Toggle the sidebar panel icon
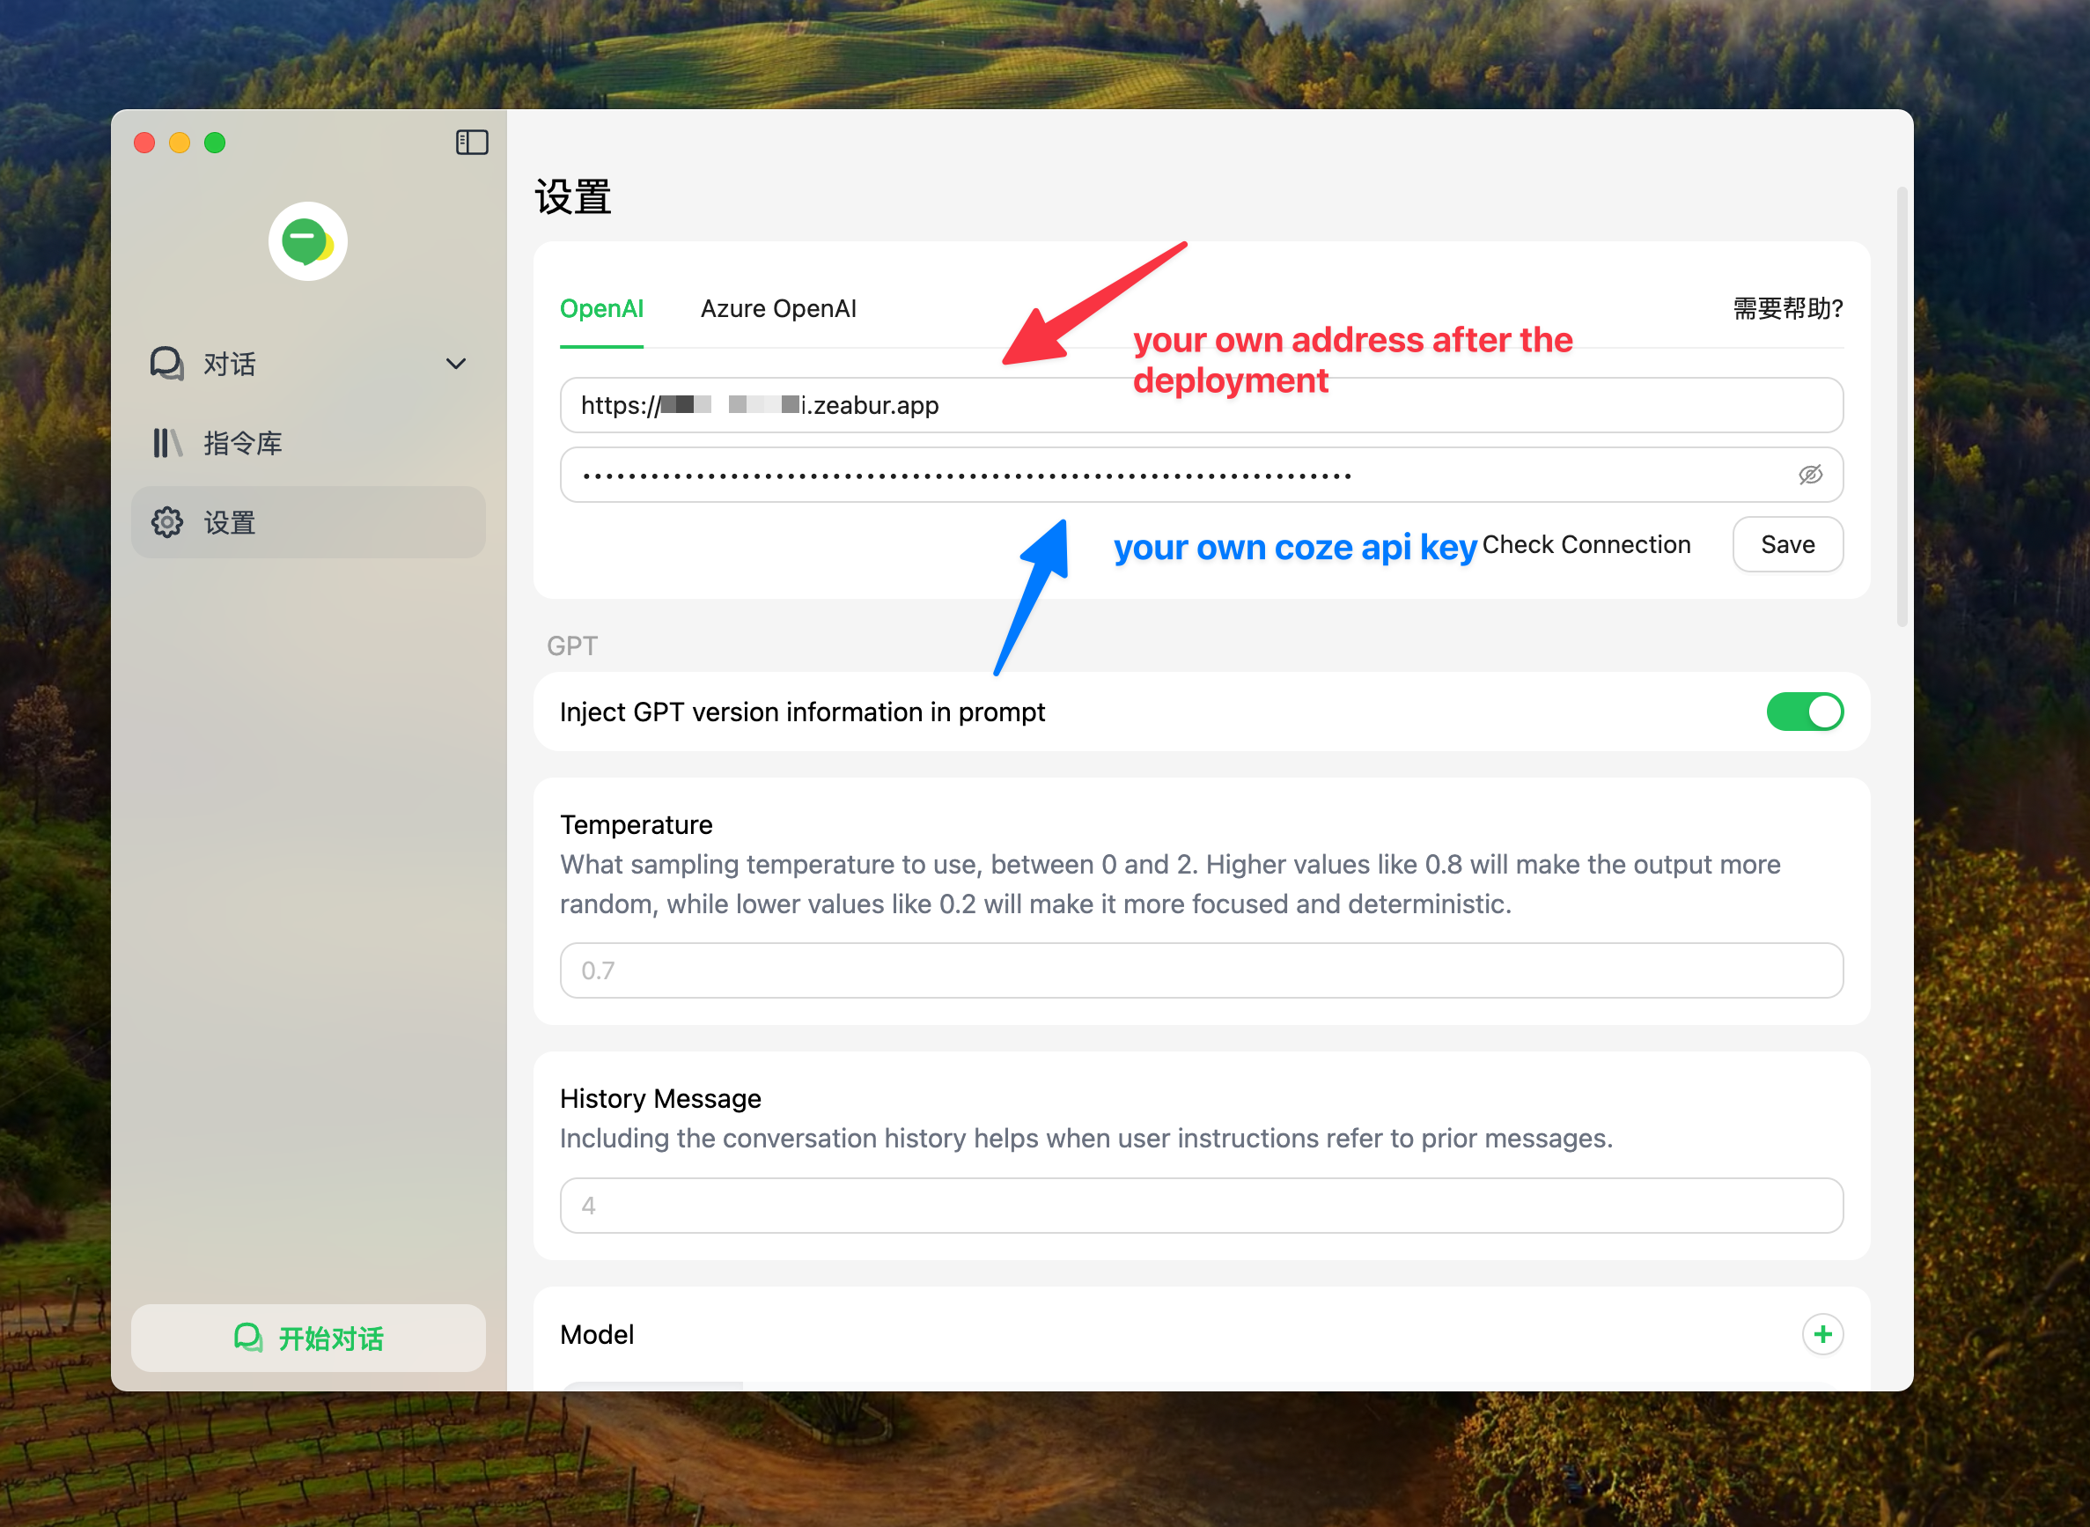Image resolution: width=2090 pixels, height=1527 pixels. coord(471,143)
